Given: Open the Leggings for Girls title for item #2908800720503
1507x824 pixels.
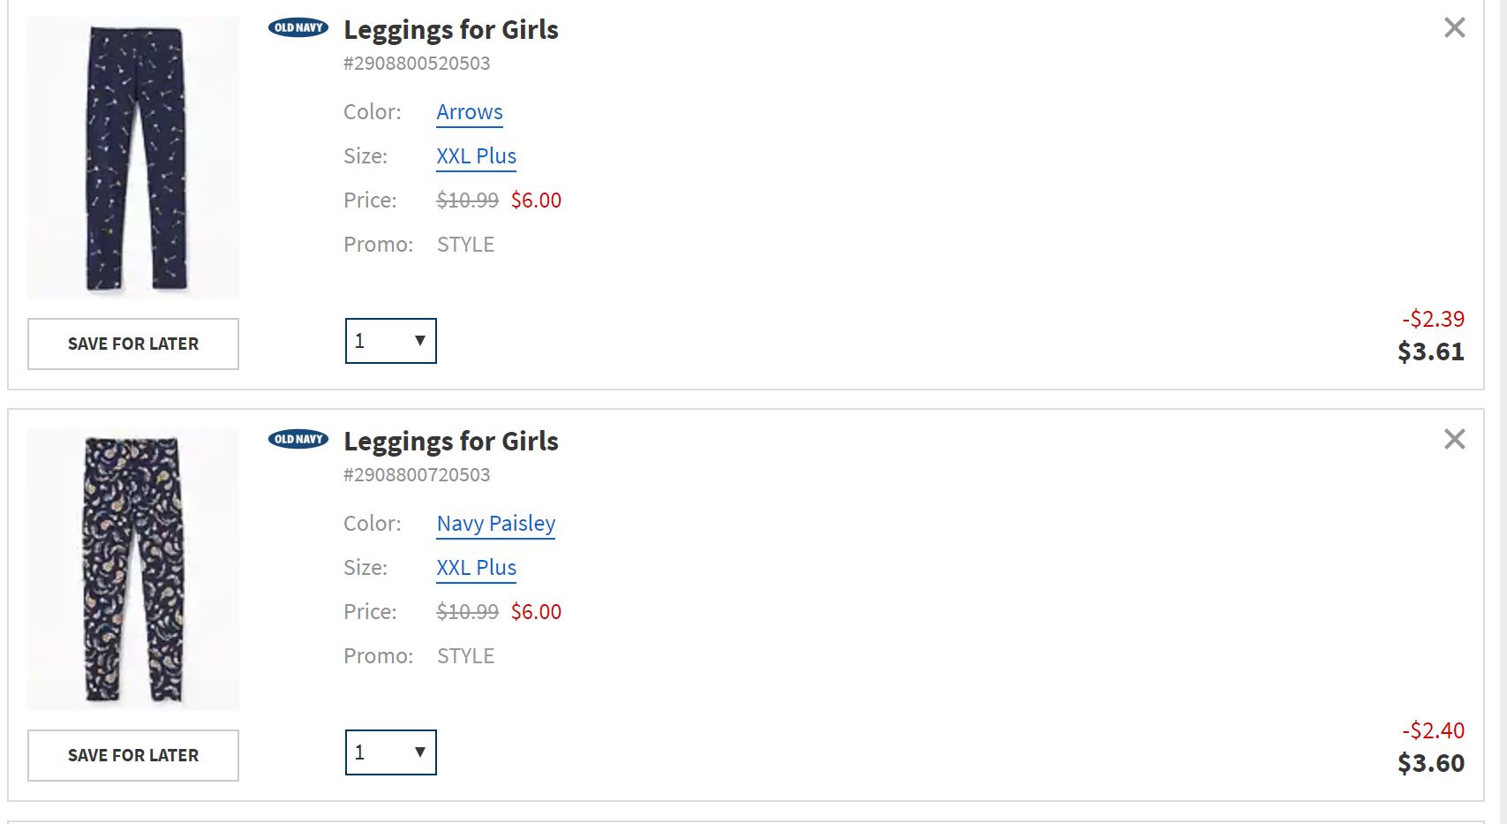Looking at the screenshot, I should (x=450, y=442).
